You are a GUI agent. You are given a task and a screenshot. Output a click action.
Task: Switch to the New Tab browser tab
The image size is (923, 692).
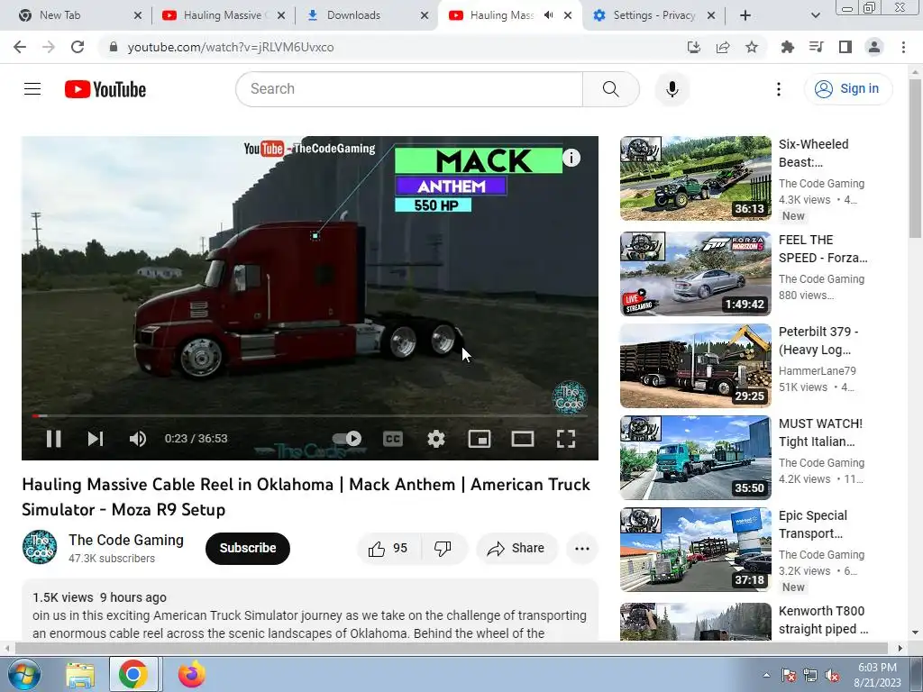79,15
